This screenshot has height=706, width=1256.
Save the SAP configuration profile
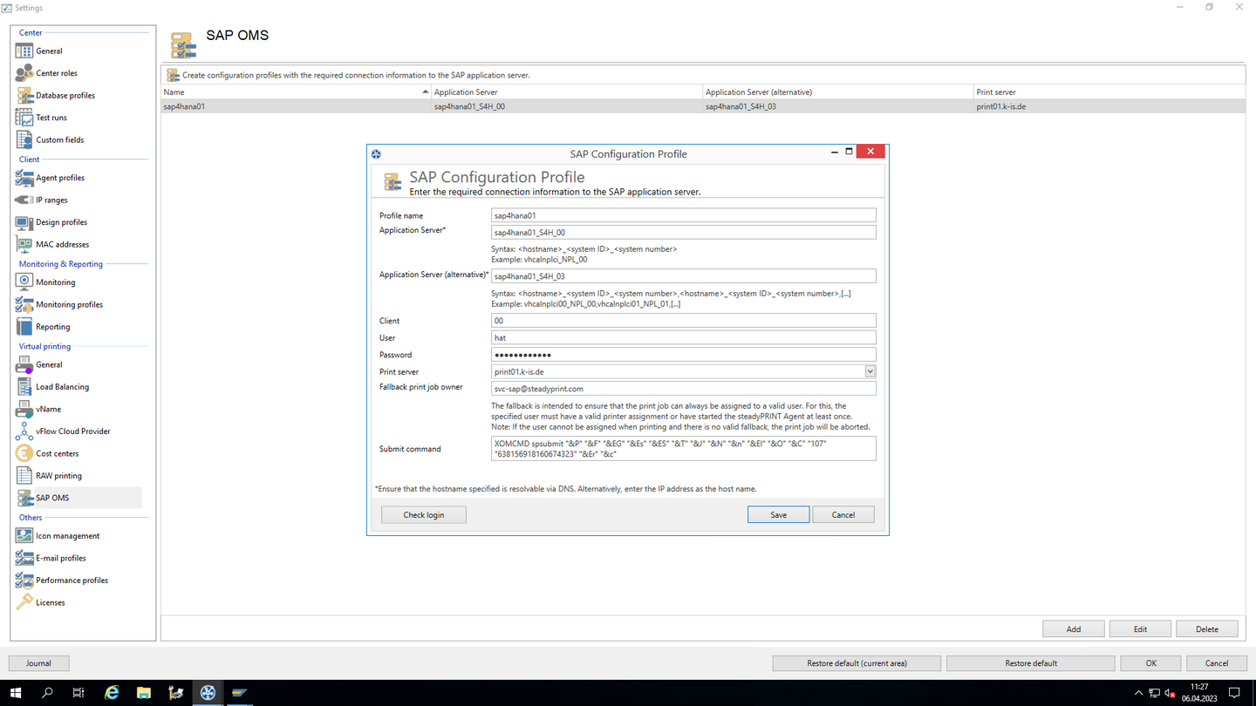[x=778, y=515]
